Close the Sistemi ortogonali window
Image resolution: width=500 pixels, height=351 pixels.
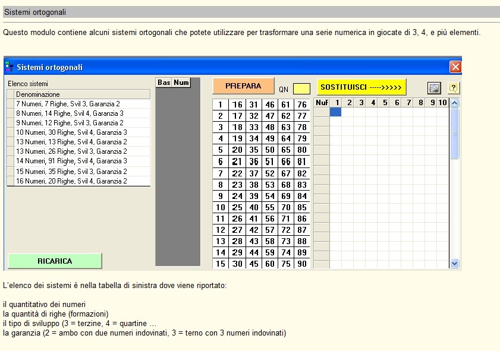455,67
